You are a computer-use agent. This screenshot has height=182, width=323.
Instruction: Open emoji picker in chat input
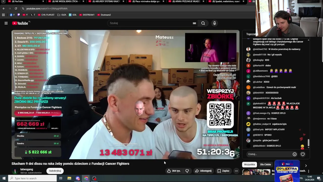(x=294, y=154)
